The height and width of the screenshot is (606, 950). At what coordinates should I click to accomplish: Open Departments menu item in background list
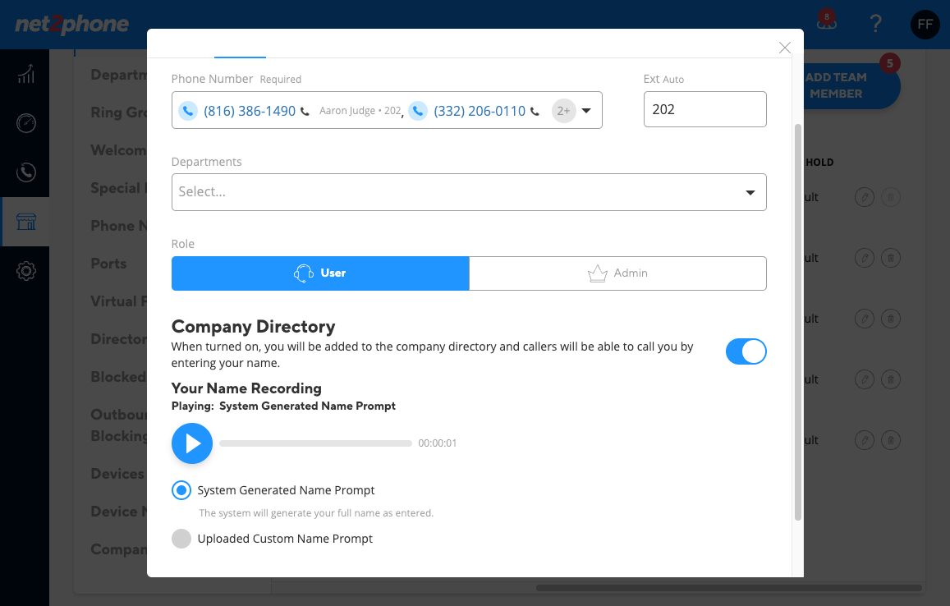tap(119, 75)
